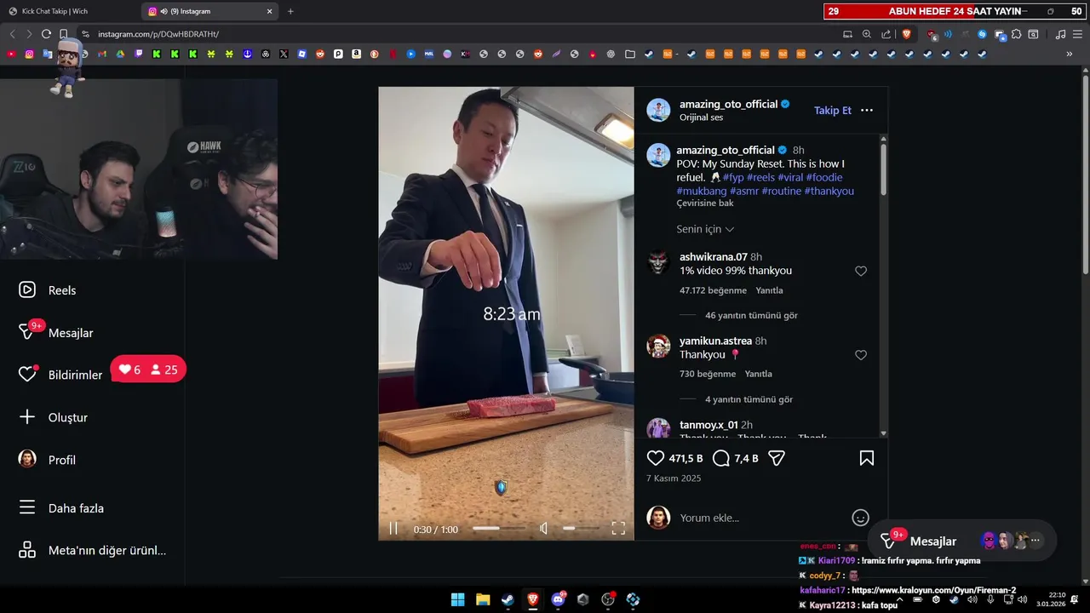Click Orijinal ses audio link
Viewport: 1090px width, 613px height.
[701, 117]
